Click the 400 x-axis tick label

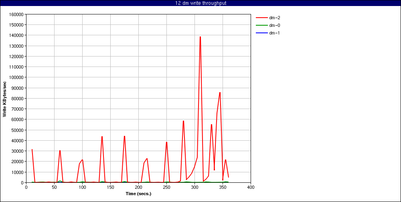tap(251, 187)
